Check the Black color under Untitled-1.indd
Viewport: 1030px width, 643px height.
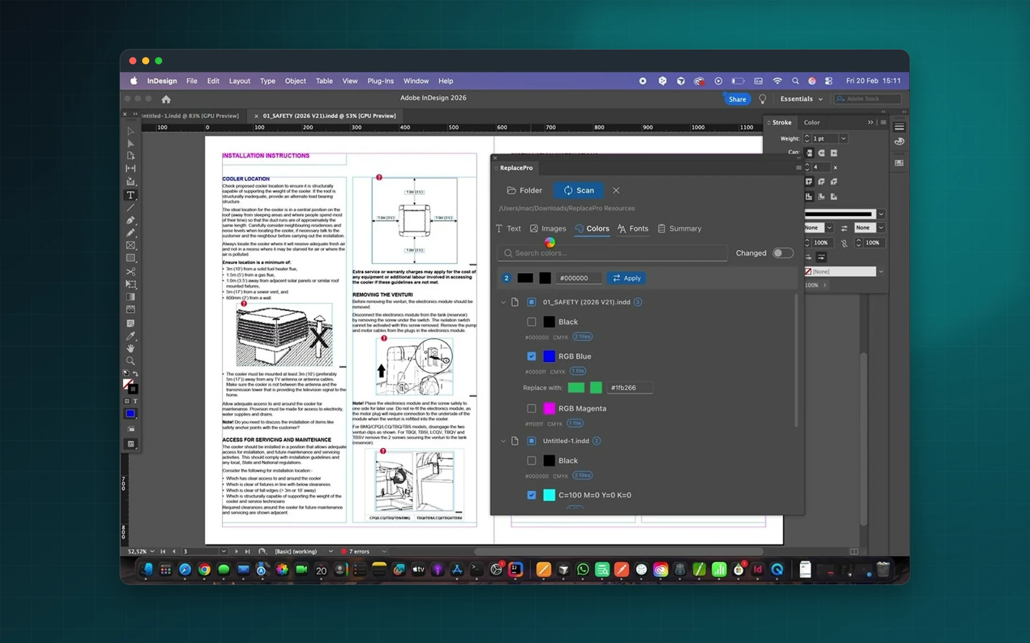click(531, 461)
